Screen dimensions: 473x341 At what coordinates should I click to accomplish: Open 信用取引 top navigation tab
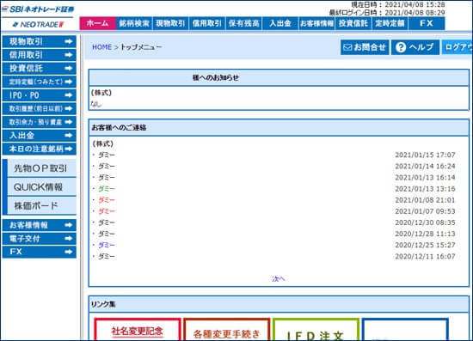pos(207,23)
